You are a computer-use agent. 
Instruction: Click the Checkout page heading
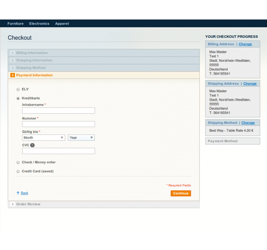(20, 37)
